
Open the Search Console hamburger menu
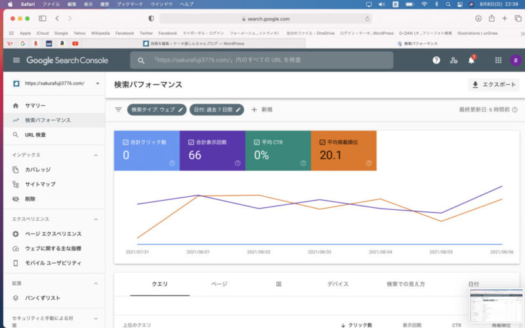pos(16,60)
